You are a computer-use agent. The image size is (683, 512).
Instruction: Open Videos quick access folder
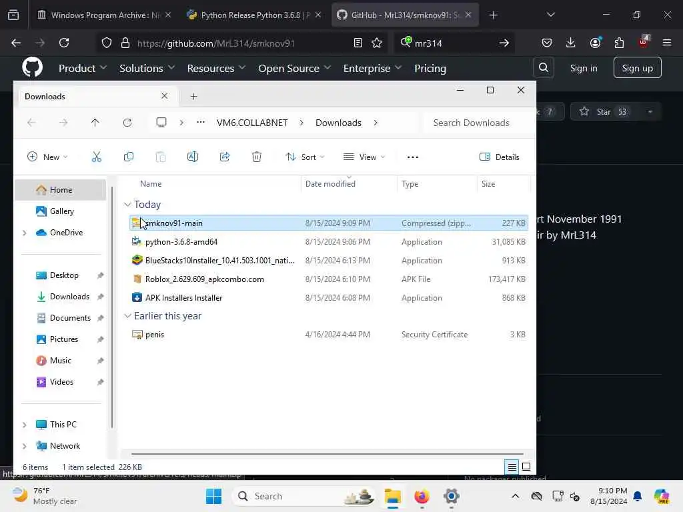coord(61,382)
